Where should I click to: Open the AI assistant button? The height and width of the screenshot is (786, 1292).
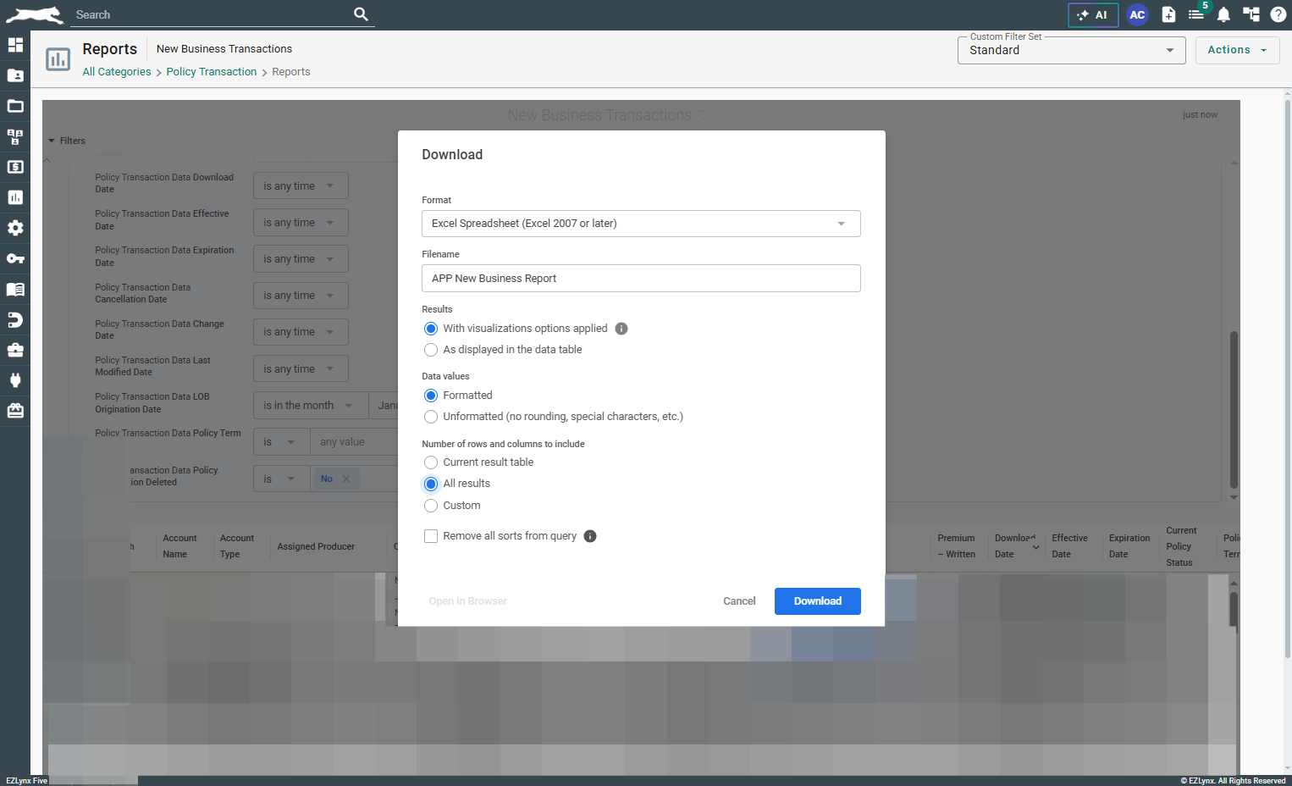(1093, 15)
